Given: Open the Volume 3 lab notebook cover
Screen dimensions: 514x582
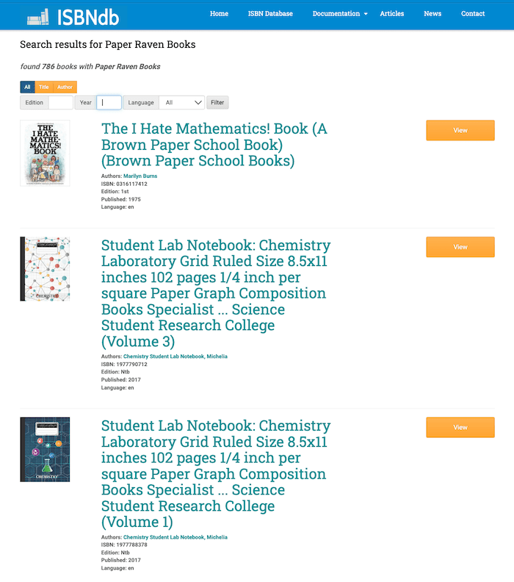Looking at the screenshot, I should click(45, 269).
